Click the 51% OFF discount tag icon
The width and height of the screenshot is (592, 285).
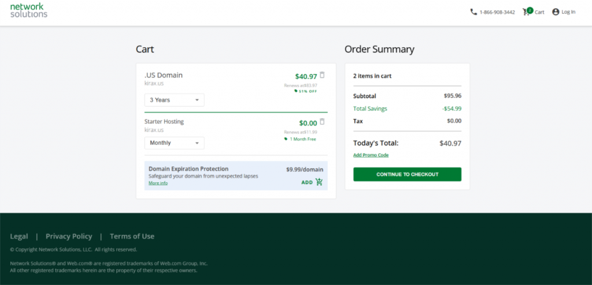click(x=296, y=91)
